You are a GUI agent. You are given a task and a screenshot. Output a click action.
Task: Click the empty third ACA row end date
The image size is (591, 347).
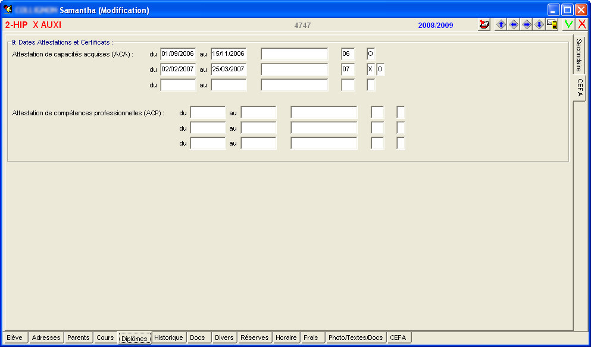point(229,85)
